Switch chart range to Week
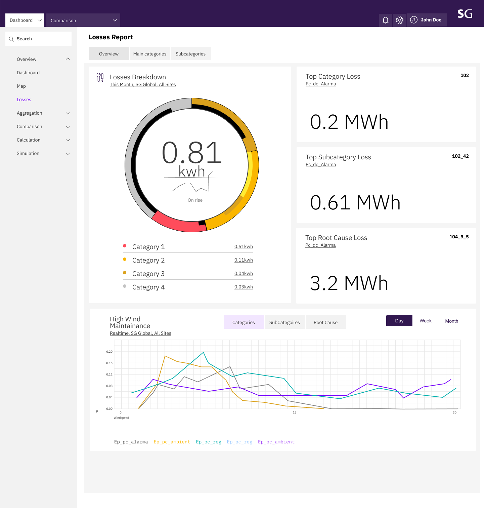484x513 pixels. coord(426,321)
